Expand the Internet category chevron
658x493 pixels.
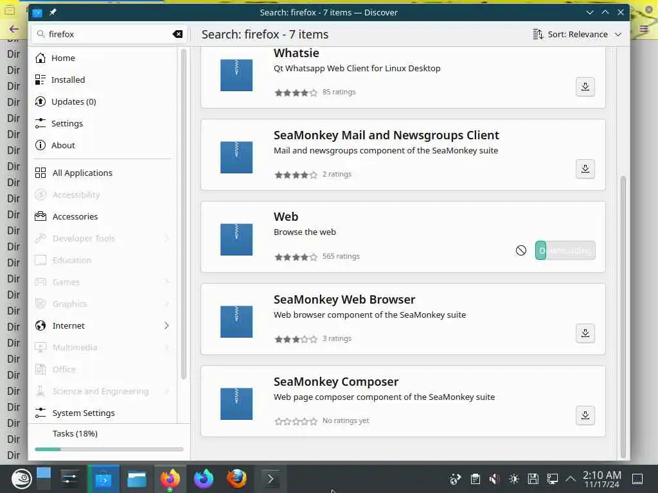[166, 325]
